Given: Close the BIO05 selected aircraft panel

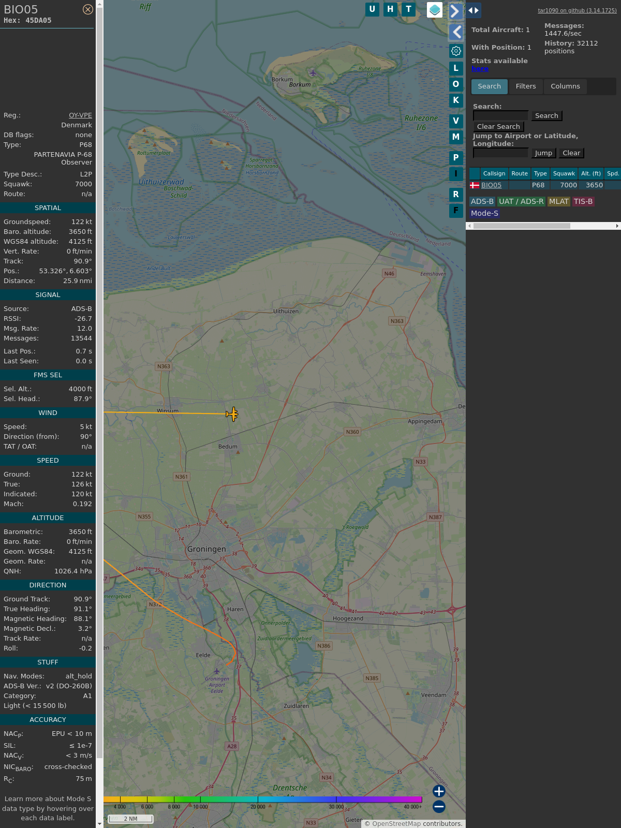Looking at the screenshot, I should [x=88, y=9].
